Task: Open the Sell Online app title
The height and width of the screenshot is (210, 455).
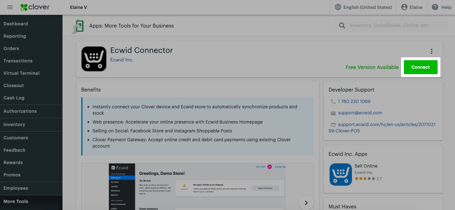Action: point(366,166)
